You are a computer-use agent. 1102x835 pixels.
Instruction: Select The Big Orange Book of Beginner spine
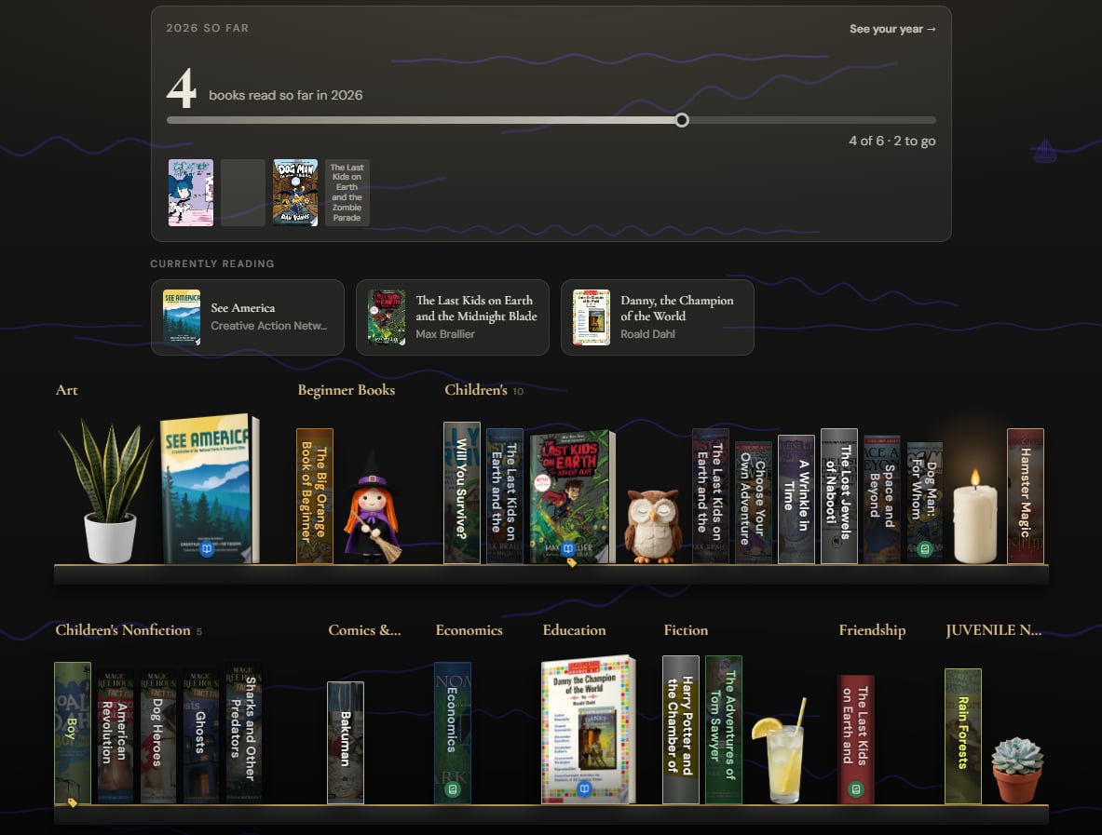click(x=315, y=496)
